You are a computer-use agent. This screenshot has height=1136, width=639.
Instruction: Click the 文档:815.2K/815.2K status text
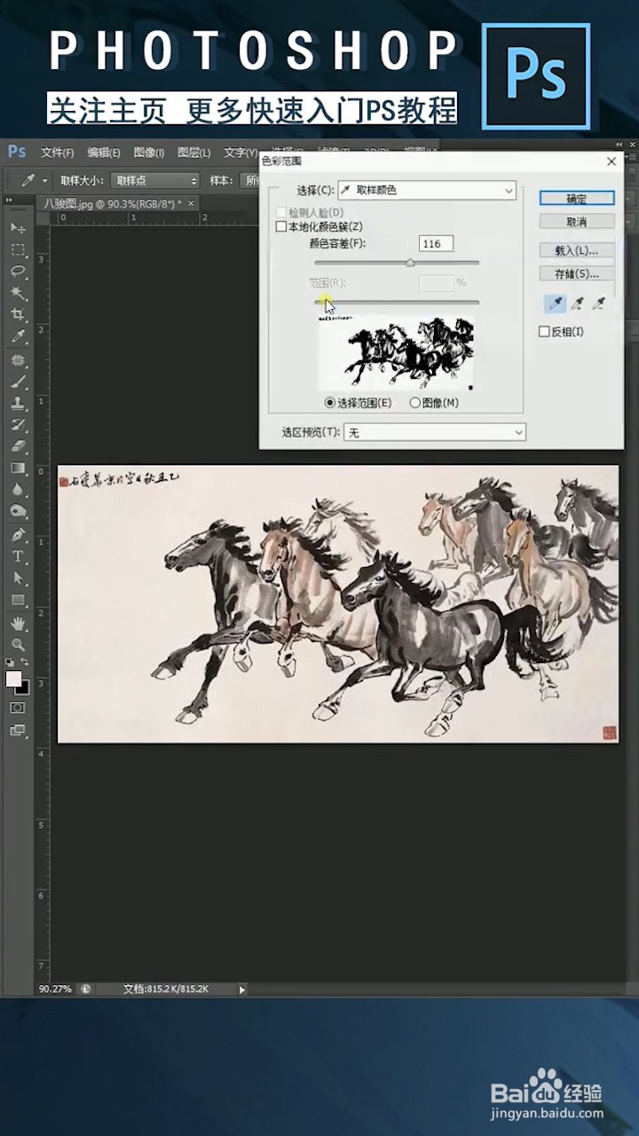166,989
